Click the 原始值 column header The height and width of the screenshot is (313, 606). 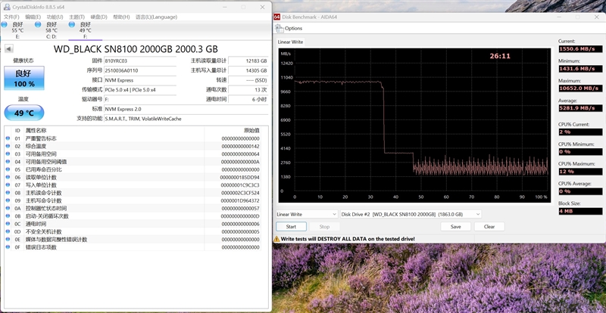click(x=233, y=131)
